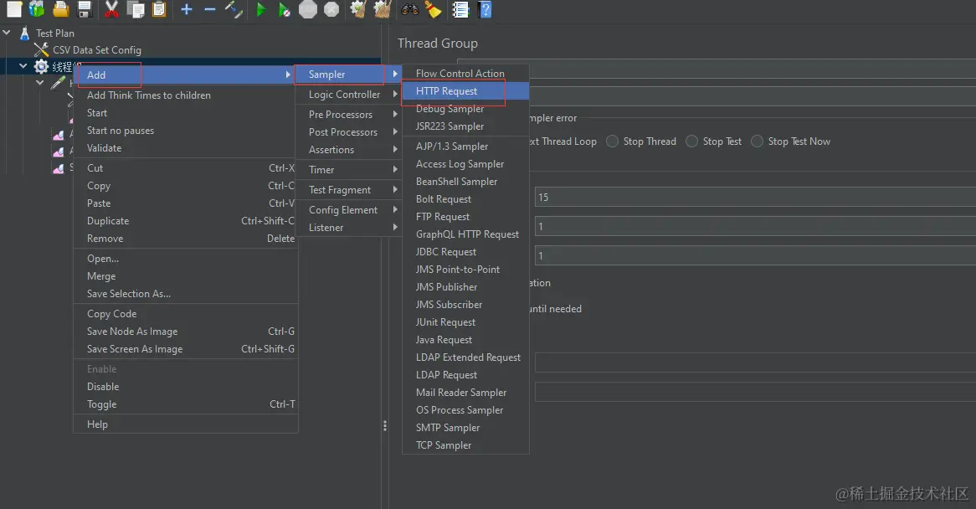The width and height of the screenshot is (976, 509).
Task: Expand the Test Fragment submenu arrow
Action: coord(394,189)
